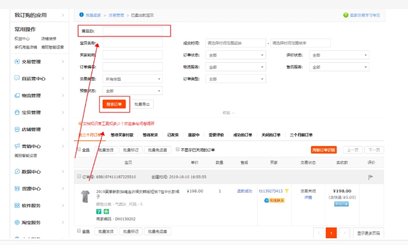Switch to 需要评价 tab
The image size is (408, 245).
click(x=216, y=135)
